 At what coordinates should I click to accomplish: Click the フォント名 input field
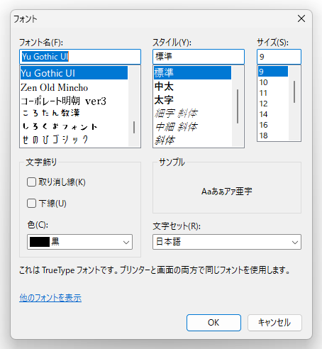80,57
